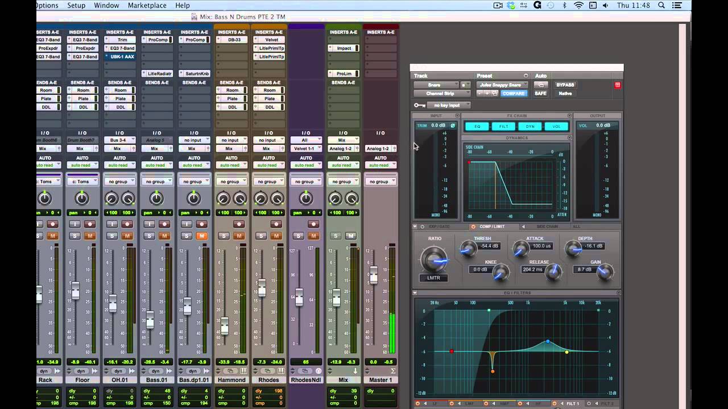Solo the Hammond track
Screen dimensions: 728x409
coord(224,236)
